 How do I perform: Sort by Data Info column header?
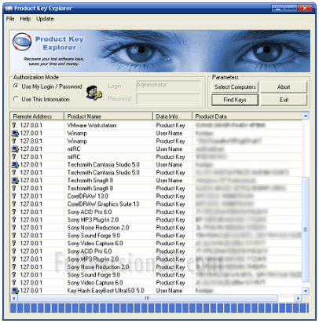pyautogui.click(x=172, y=116)
